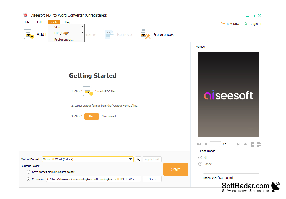Go to first page in preview
This screenshot has width=286, height=199.
[199, 144]
